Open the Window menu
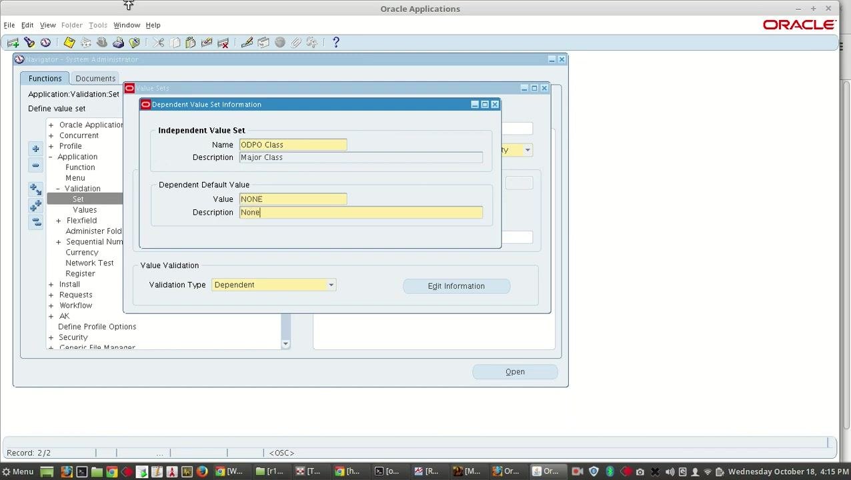This screenshot has height=480, width=851. [127, 25]
